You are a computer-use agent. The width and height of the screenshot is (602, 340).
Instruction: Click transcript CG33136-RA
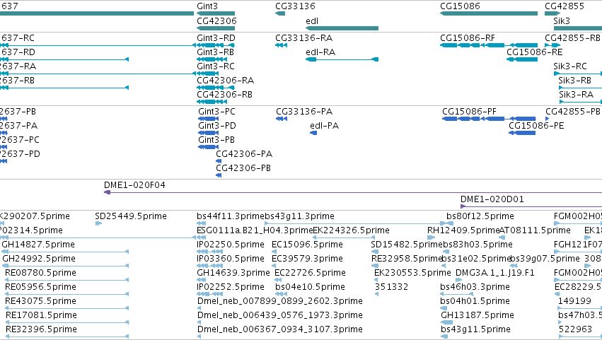[x=304, y=38]
